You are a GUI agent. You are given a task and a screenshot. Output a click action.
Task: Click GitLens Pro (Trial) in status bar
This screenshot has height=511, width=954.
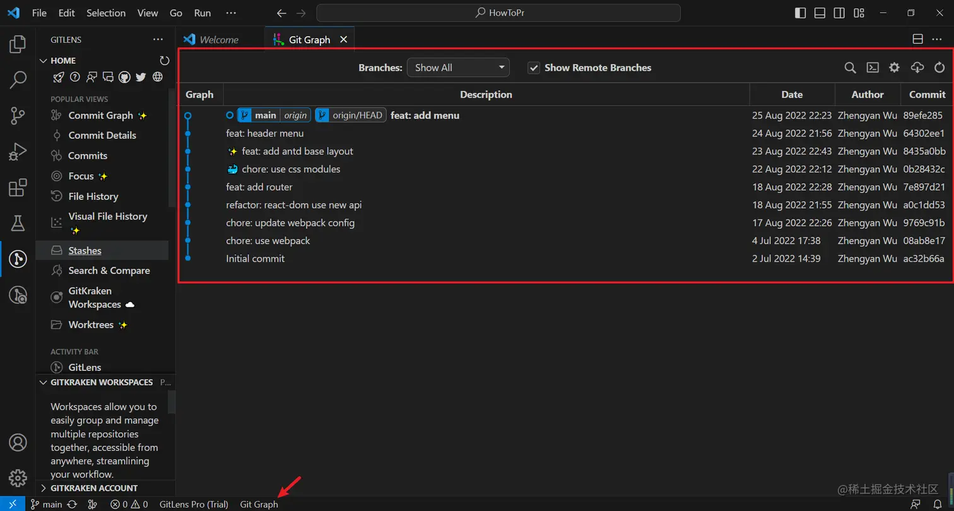coord(194,504)
